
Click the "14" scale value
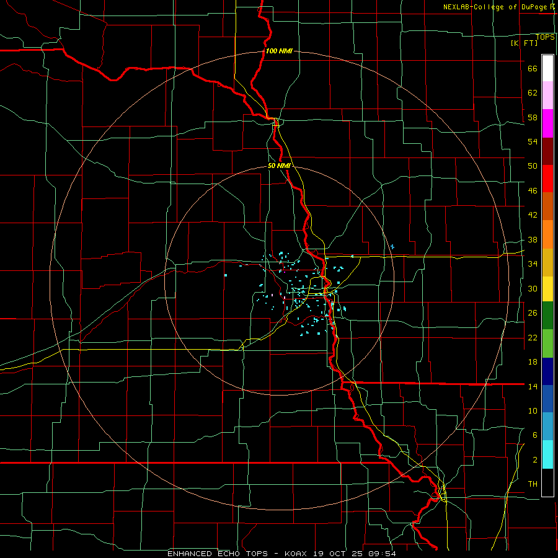pyautogui.click(x=533, y=386)
